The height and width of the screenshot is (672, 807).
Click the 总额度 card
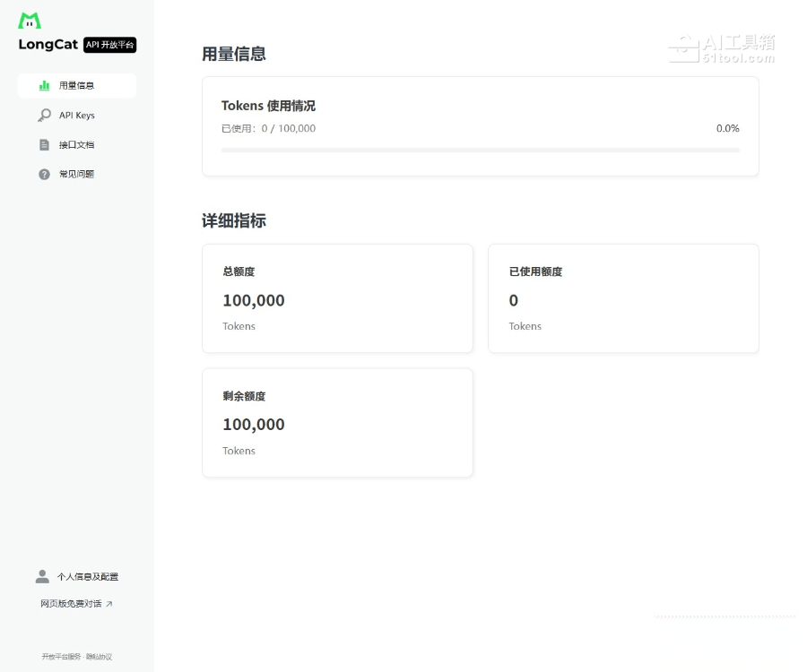(337, 298)
